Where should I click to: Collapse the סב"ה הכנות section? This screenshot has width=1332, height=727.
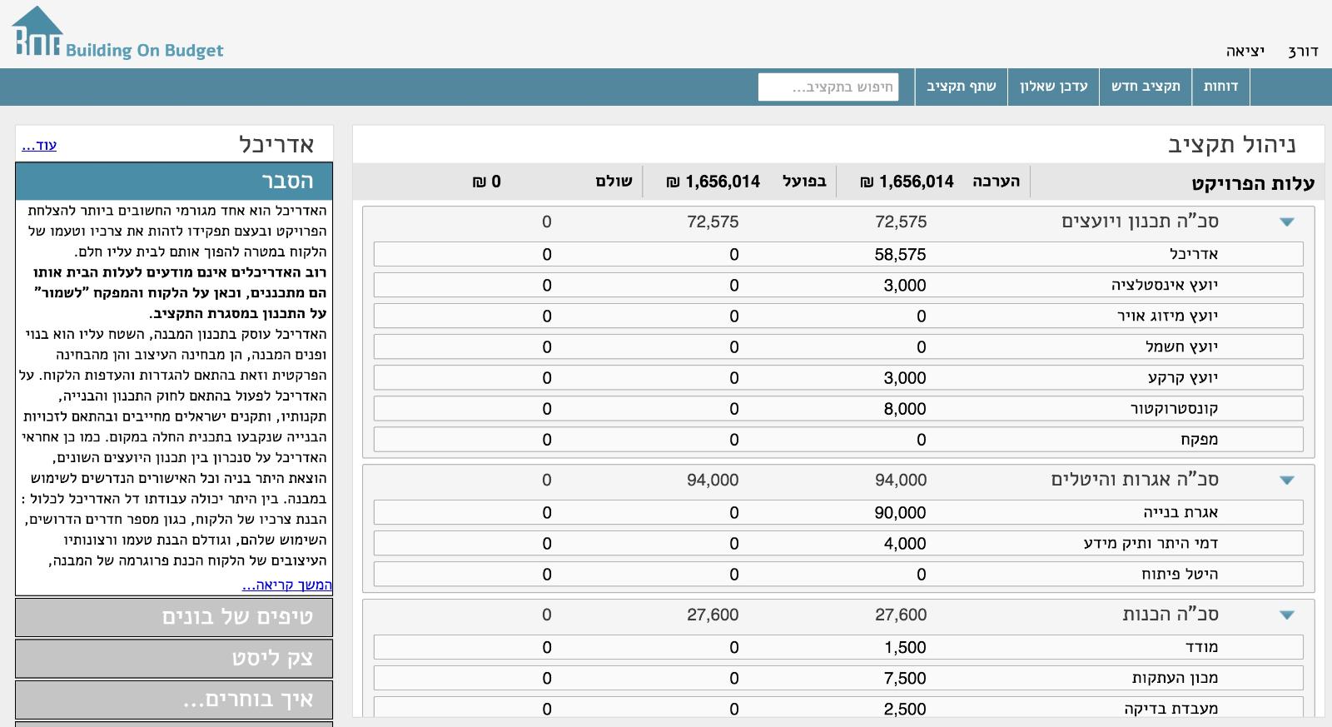pyautogui.click(x=1287, y=615)
